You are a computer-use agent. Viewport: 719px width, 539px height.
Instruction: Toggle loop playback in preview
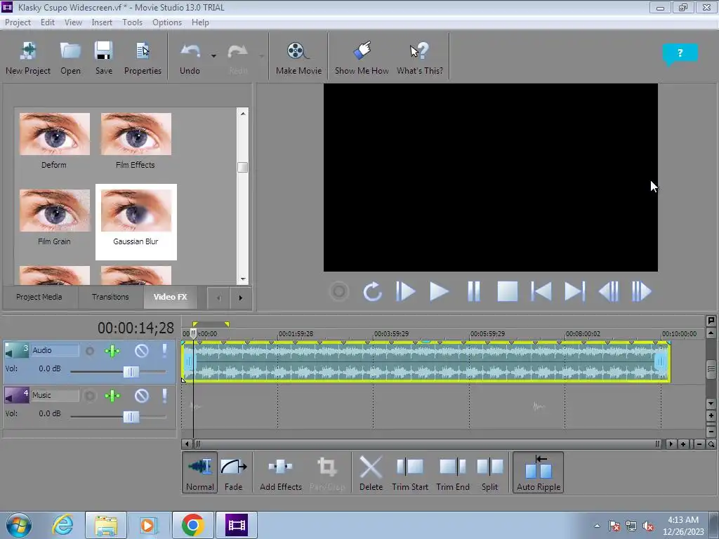(372, 291)
